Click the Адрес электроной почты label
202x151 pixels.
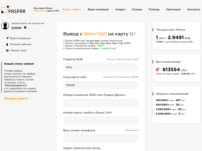click(82, 148)
